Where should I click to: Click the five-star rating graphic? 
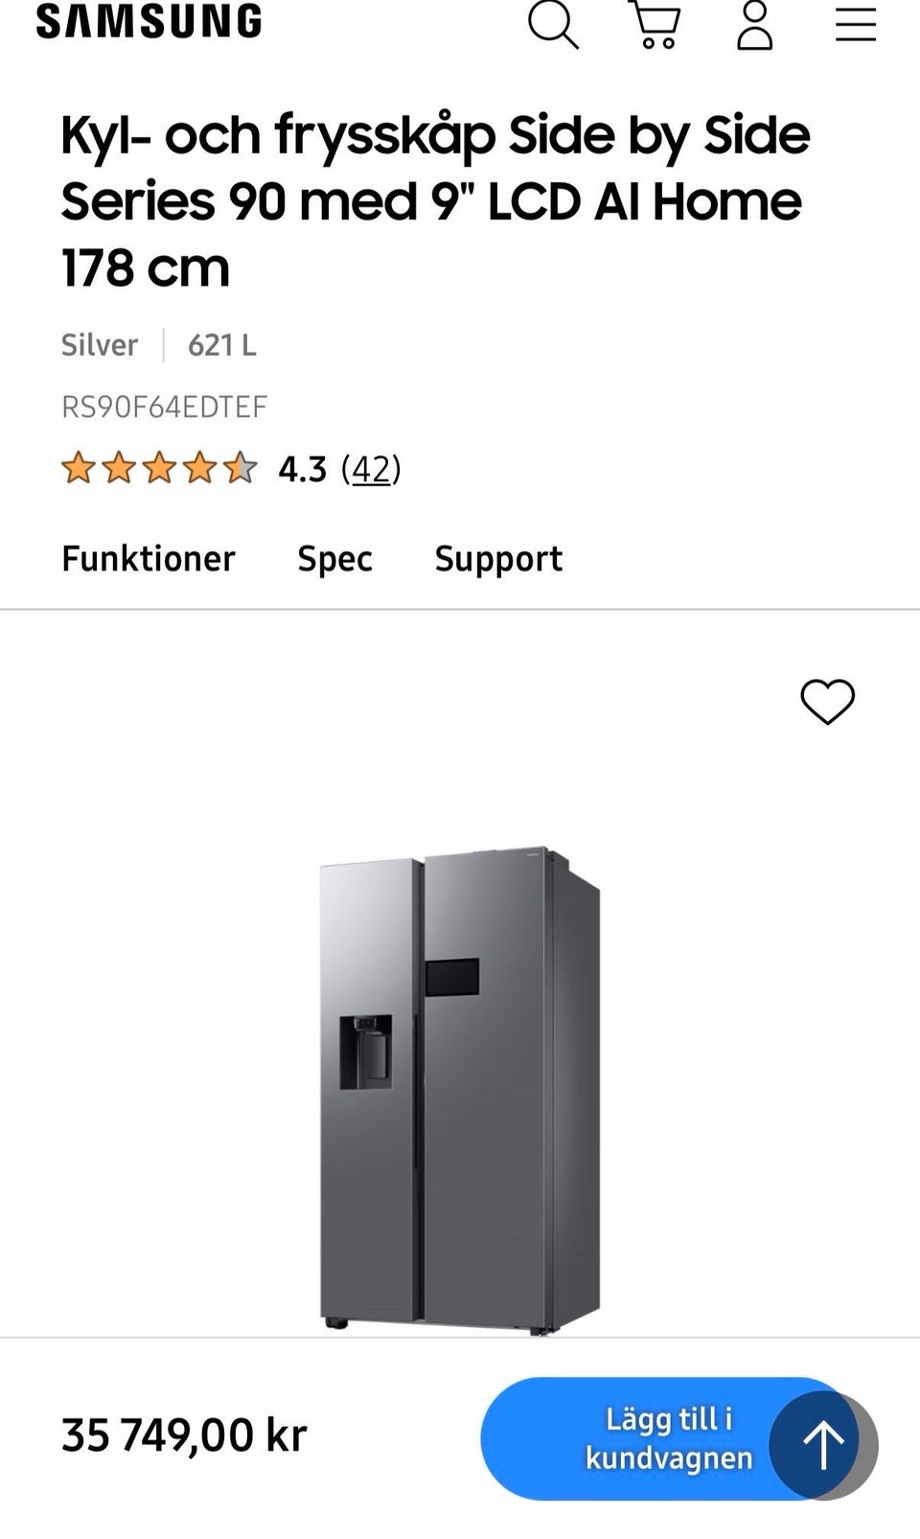pos(159,469)
